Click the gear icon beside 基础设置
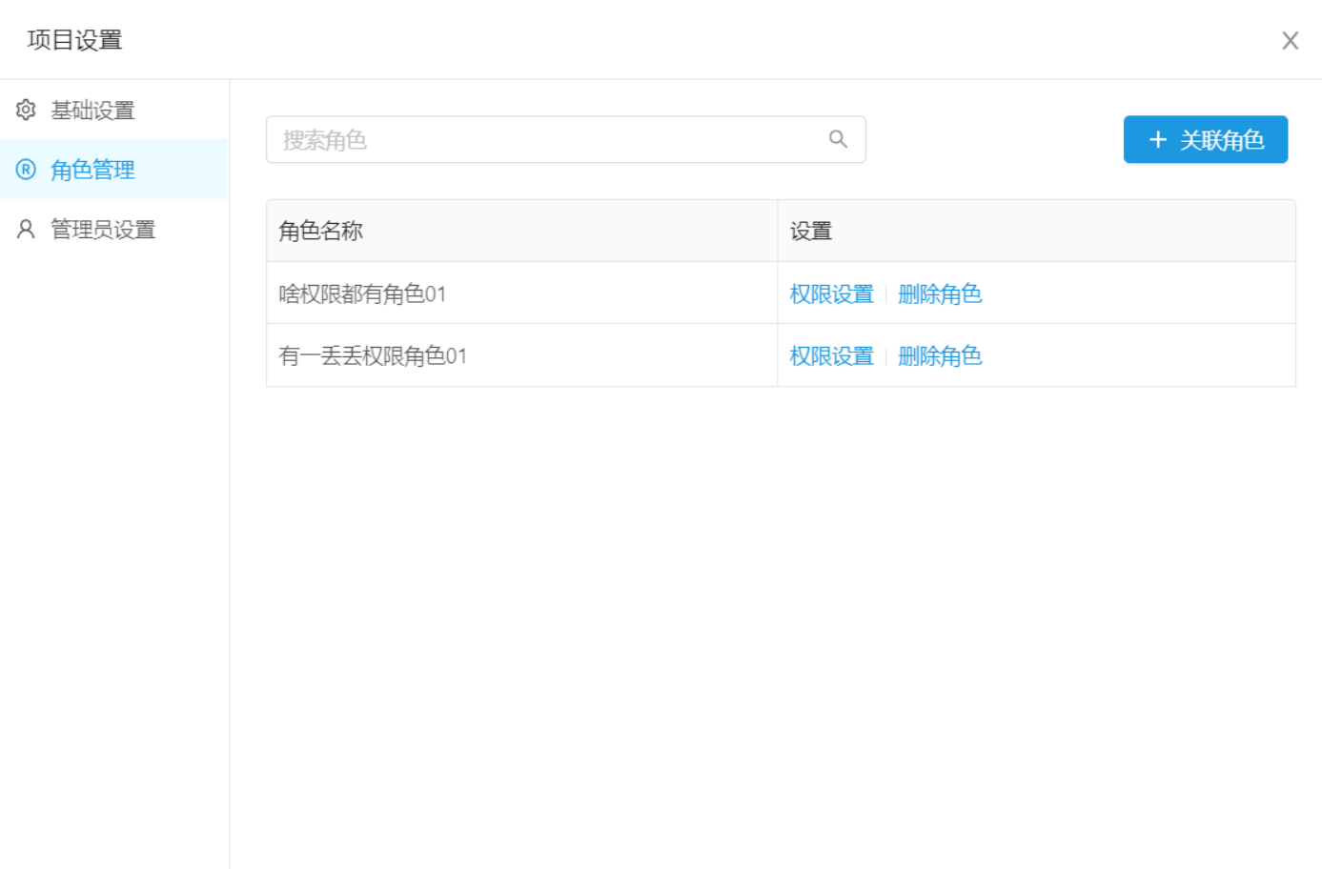The width and height of the screenshot is (1322, 869). [25, 110]
